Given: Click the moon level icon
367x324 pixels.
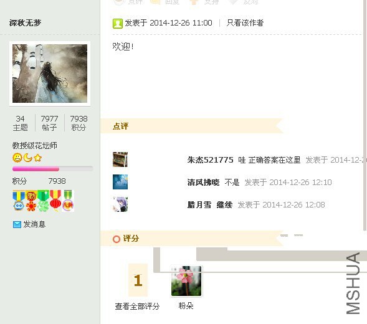Looking at the screenshot, I should coord(27,158).
